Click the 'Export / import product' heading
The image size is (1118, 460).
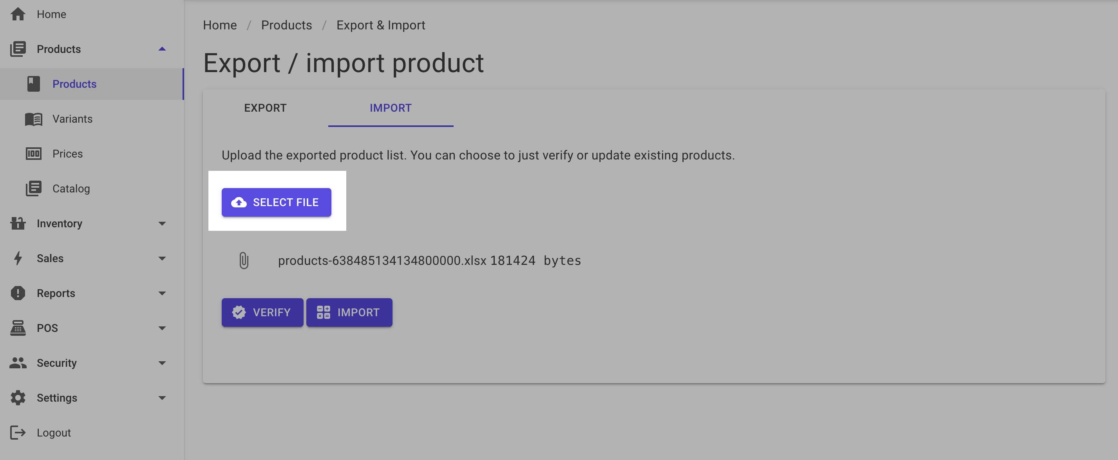343,63
